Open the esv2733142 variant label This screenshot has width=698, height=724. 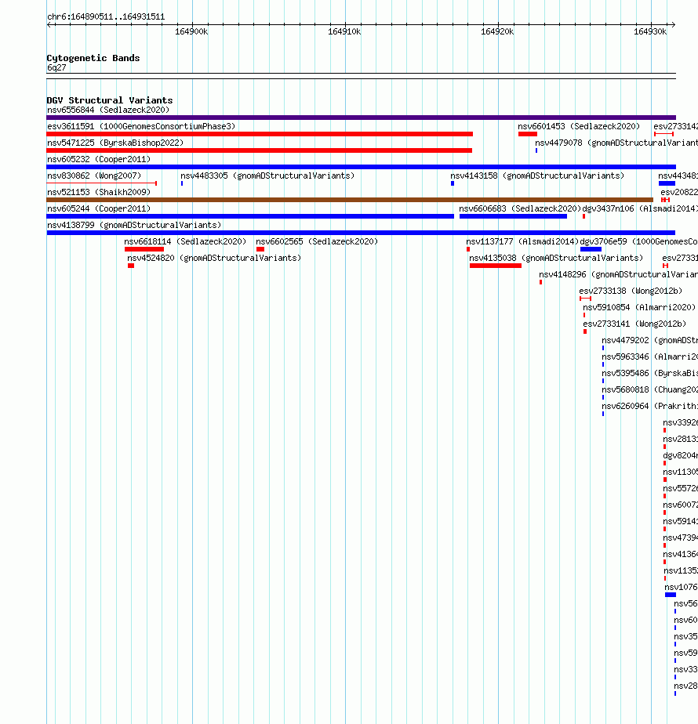(675, 126)
